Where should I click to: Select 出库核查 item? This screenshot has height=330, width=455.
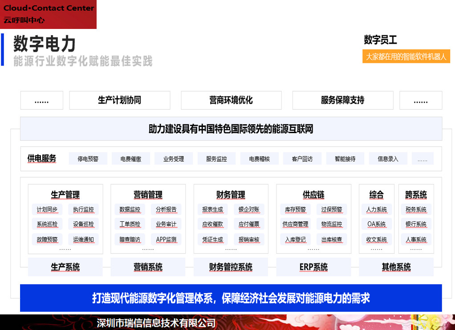[x=332, y=240]
